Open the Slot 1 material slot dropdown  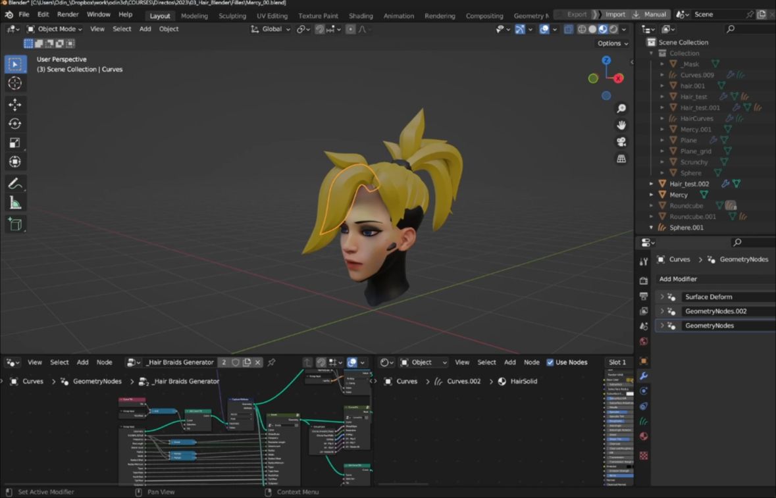click(x=617, y=362)
